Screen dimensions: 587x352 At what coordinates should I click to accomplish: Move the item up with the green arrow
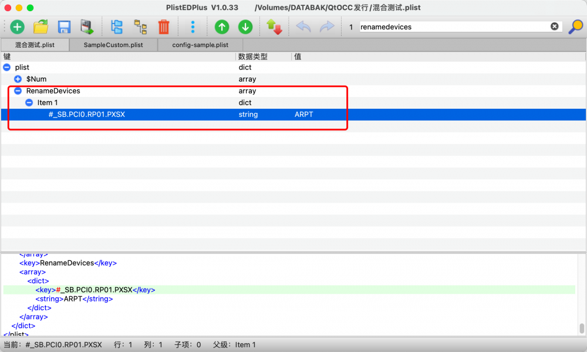pyautogui.click(x=222, y=27)
